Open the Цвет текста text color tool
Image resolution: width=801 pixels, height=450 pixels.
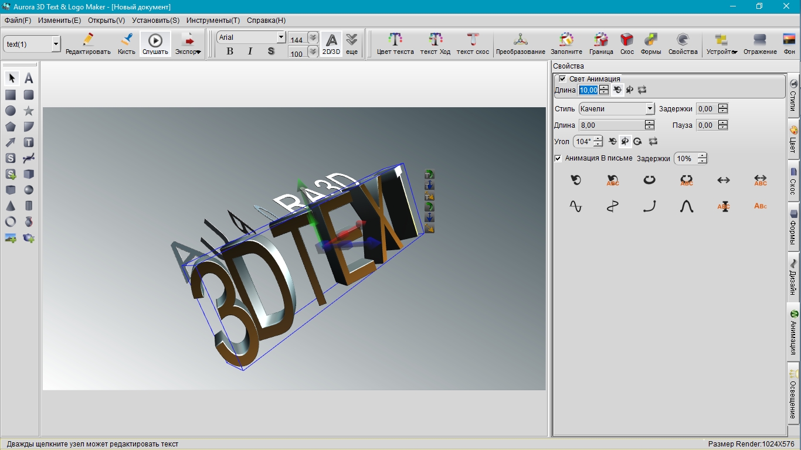[395, 44]
